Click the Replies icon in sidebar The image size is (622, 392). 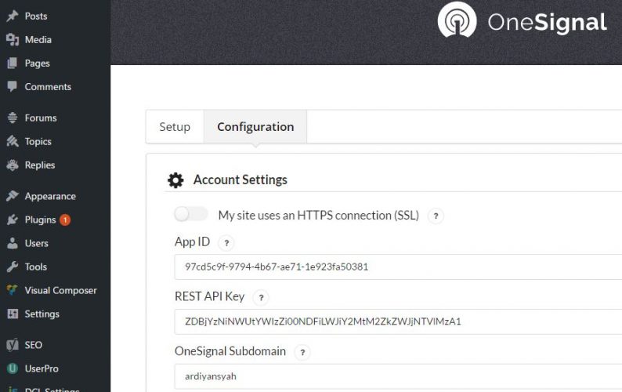point(13,165)
